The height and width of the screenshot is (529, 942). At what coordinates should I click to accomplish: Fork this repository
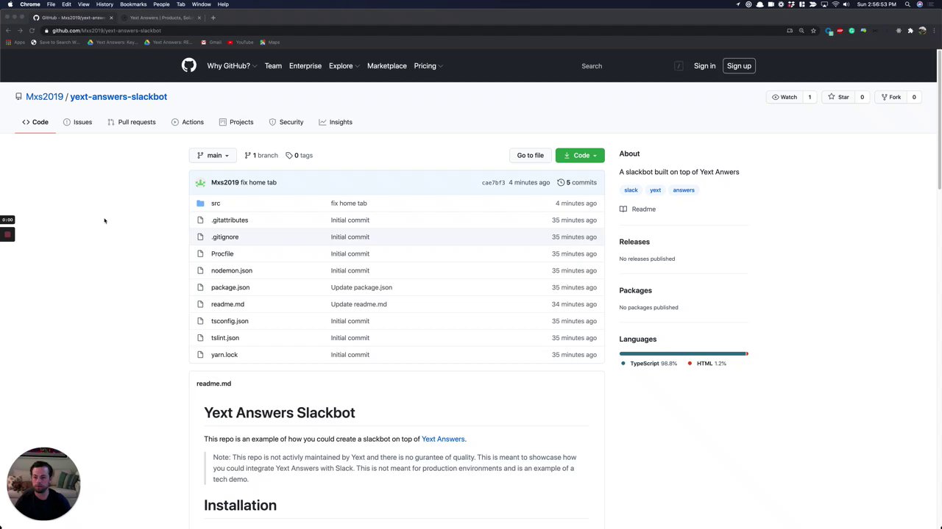890,97
